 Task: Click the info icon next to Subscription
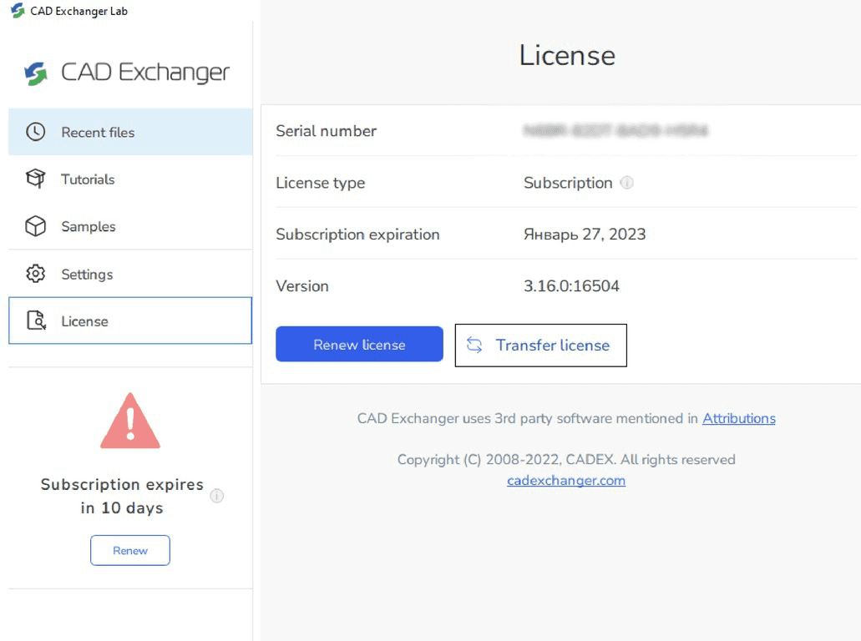click(626, 183)
